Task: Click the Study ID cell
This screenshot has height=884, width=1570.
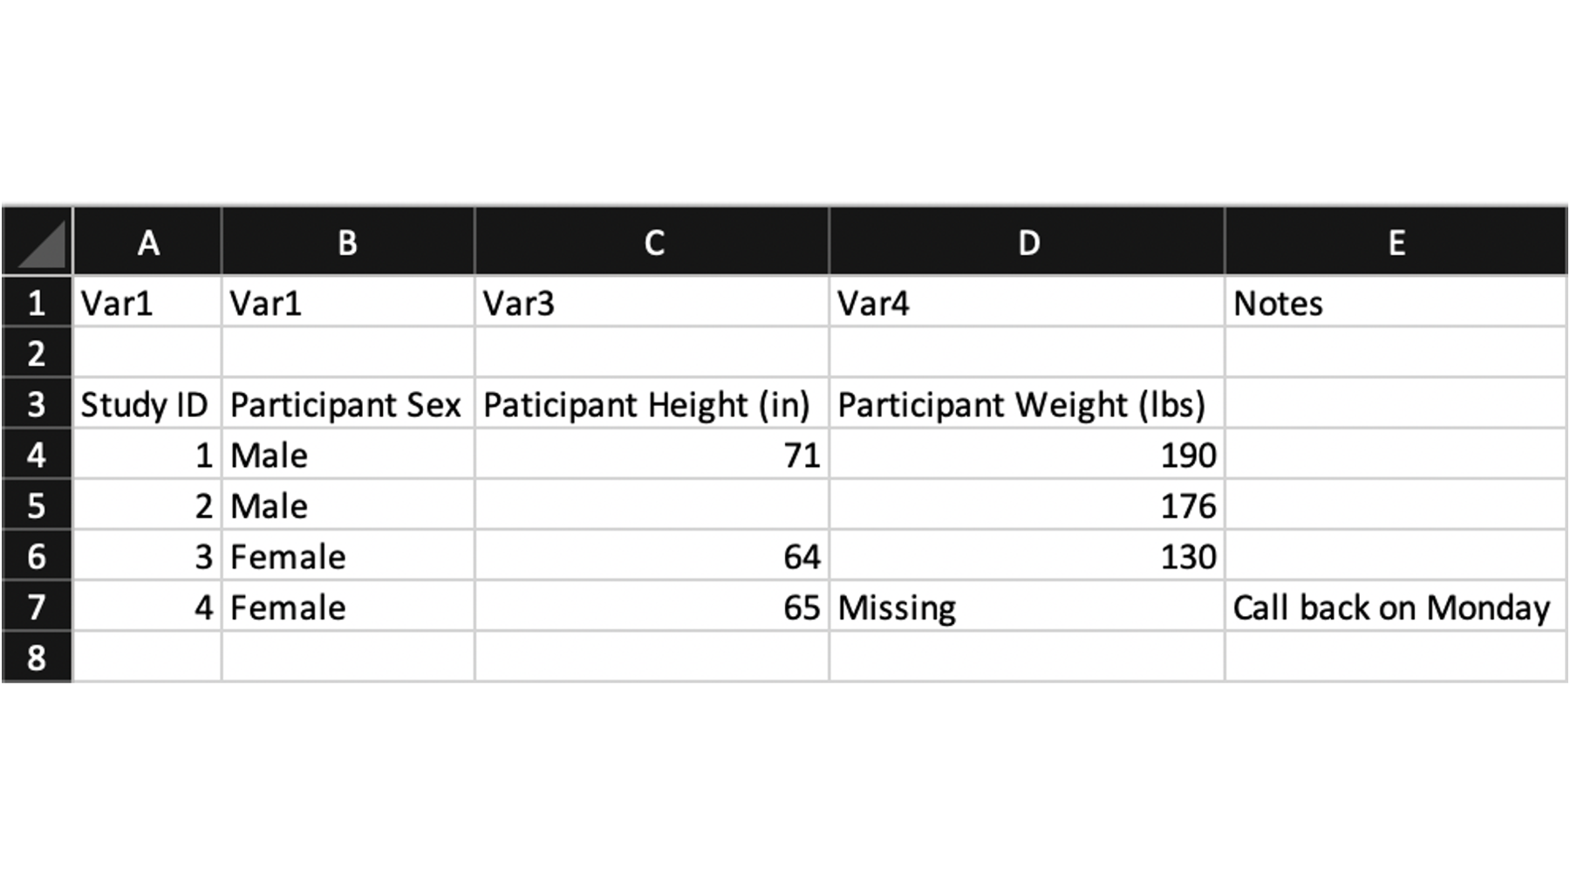Action: [147, 403]
